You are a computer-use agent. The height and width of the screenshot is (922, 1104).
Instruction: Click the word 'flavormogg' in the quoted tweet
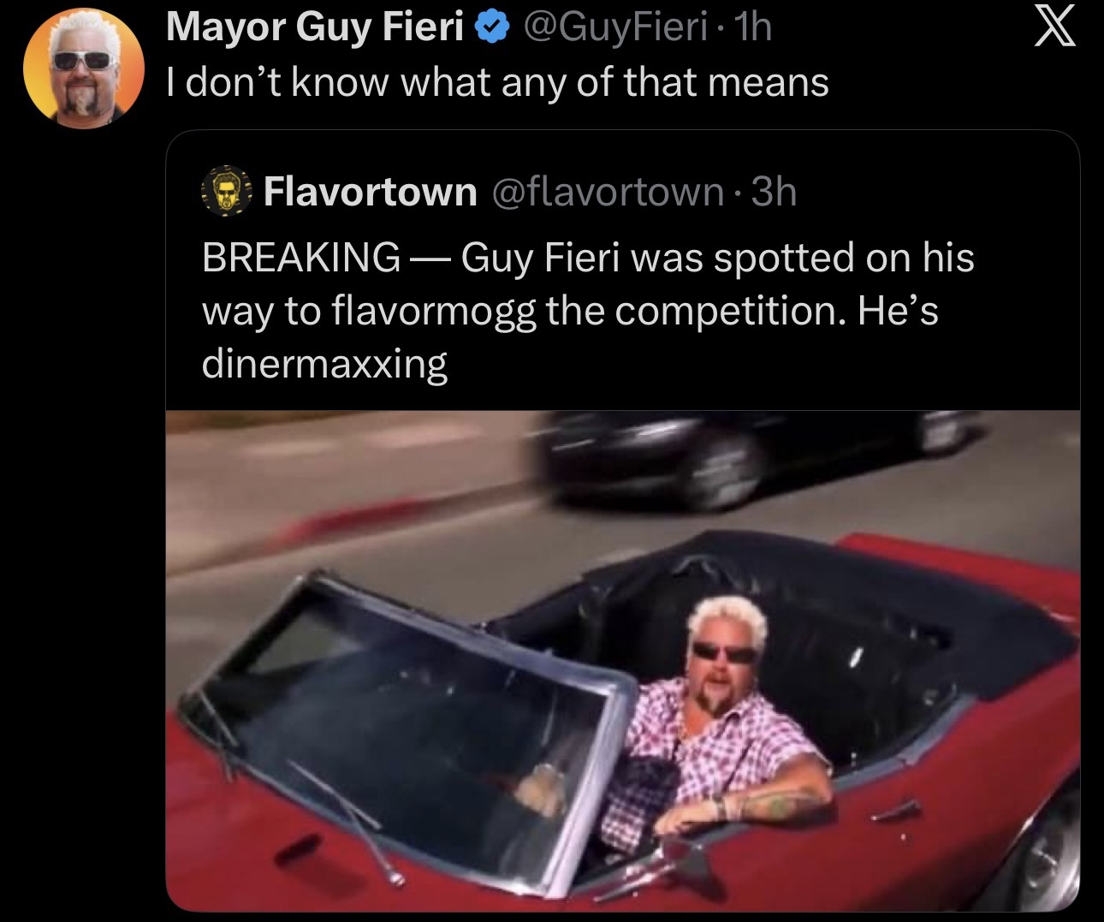tap(433, 311)
